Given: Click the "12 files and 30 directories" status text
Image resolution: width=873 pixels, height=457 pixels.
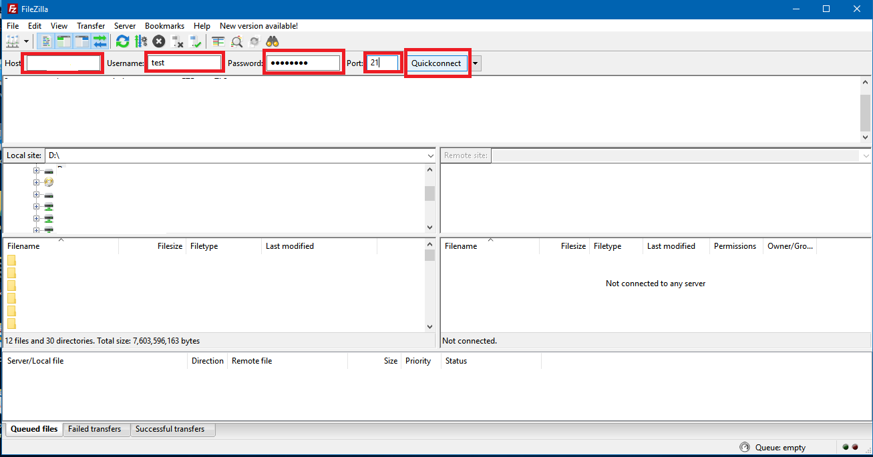Looking at the screenshot, I should 102,341.
